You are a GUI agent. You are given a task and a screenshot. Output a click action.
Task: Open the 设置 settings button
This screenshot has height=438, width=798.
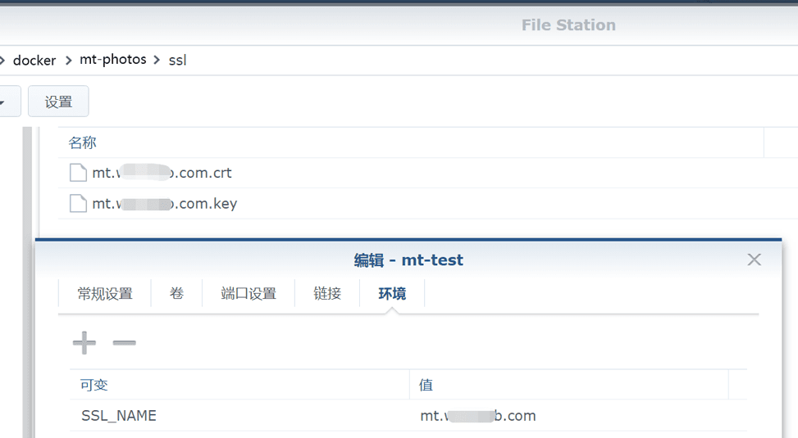pos(58,102)
